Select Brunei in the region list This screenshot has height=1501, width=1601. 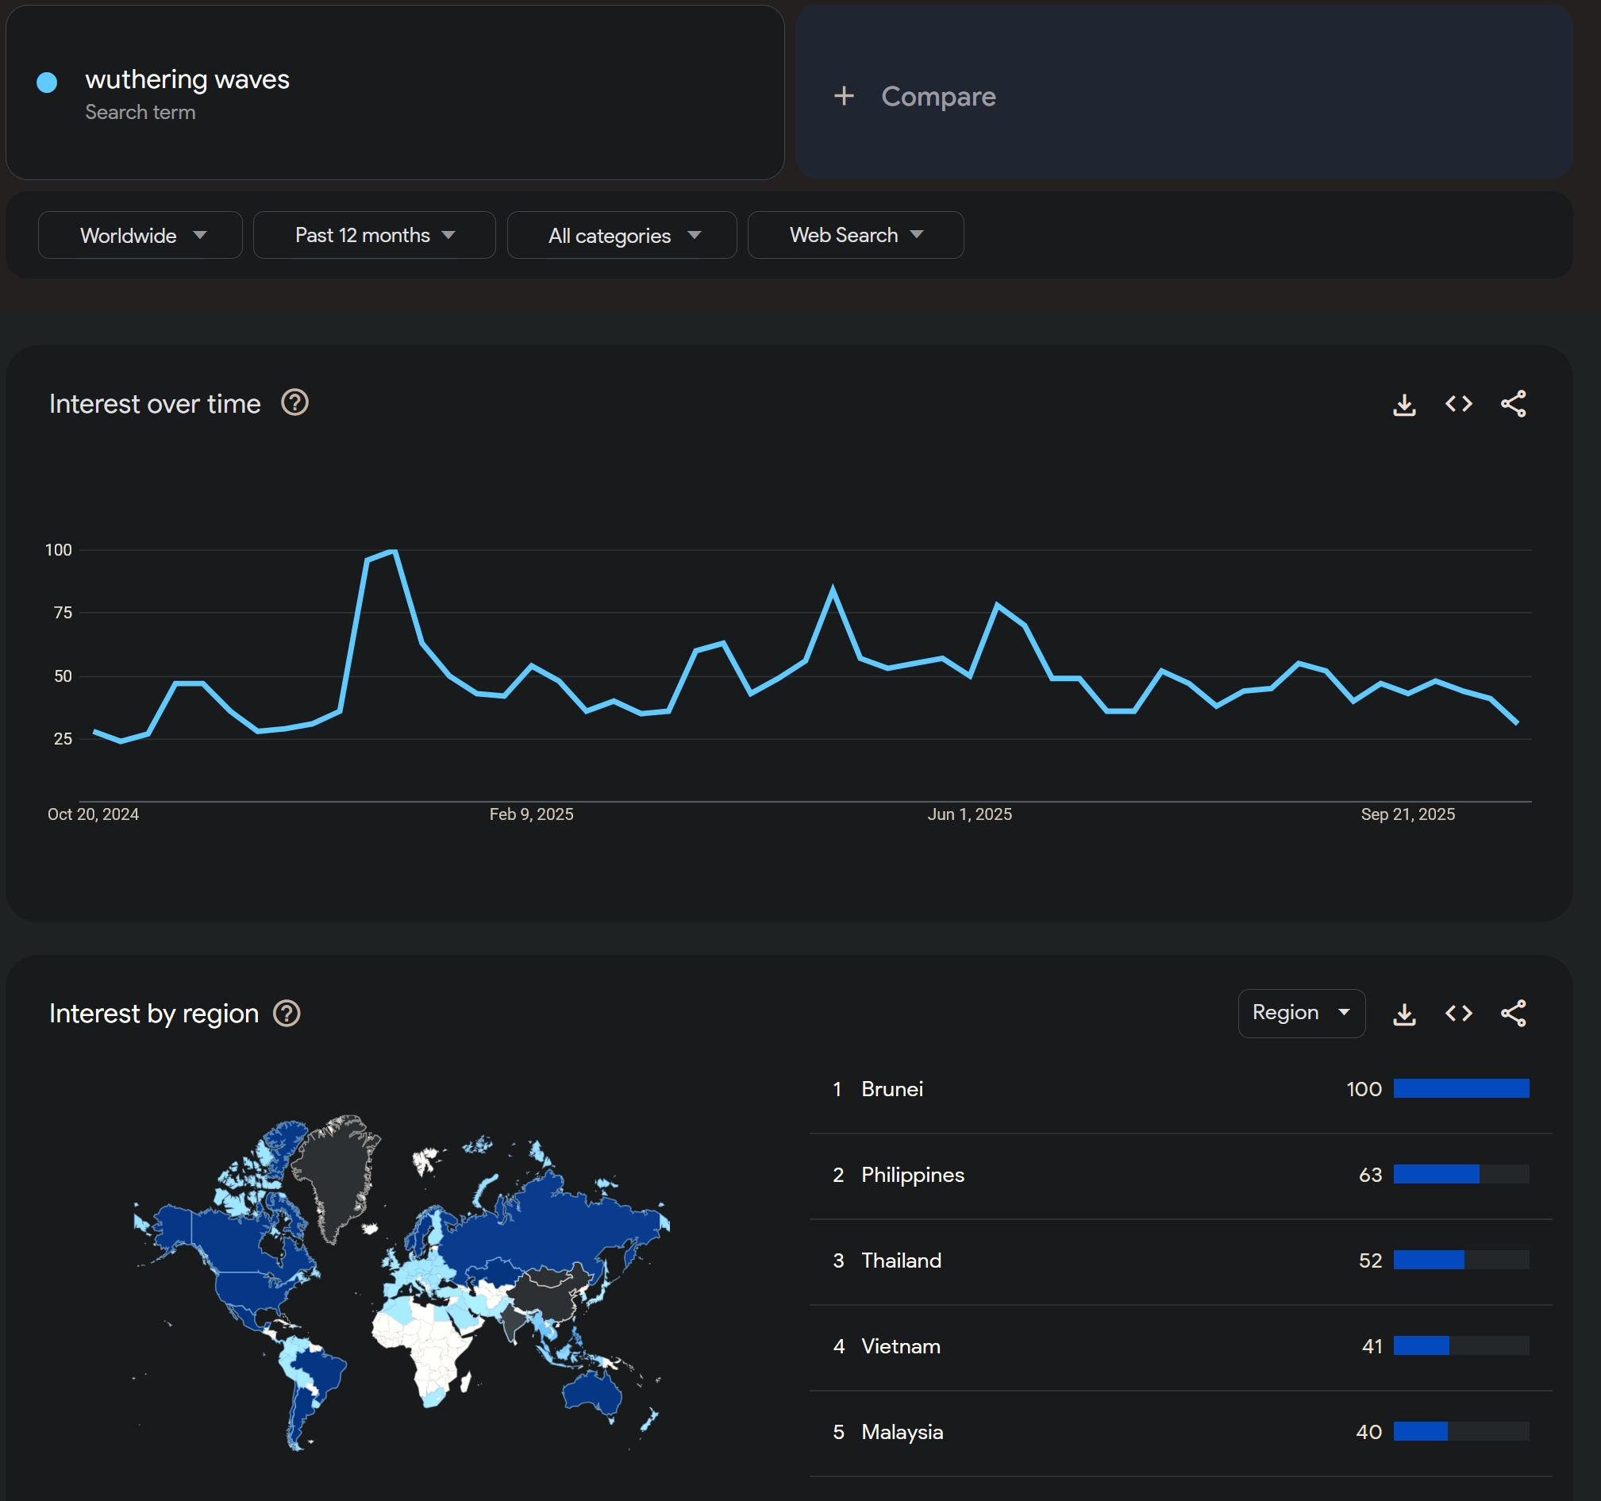coord(891,1089)
